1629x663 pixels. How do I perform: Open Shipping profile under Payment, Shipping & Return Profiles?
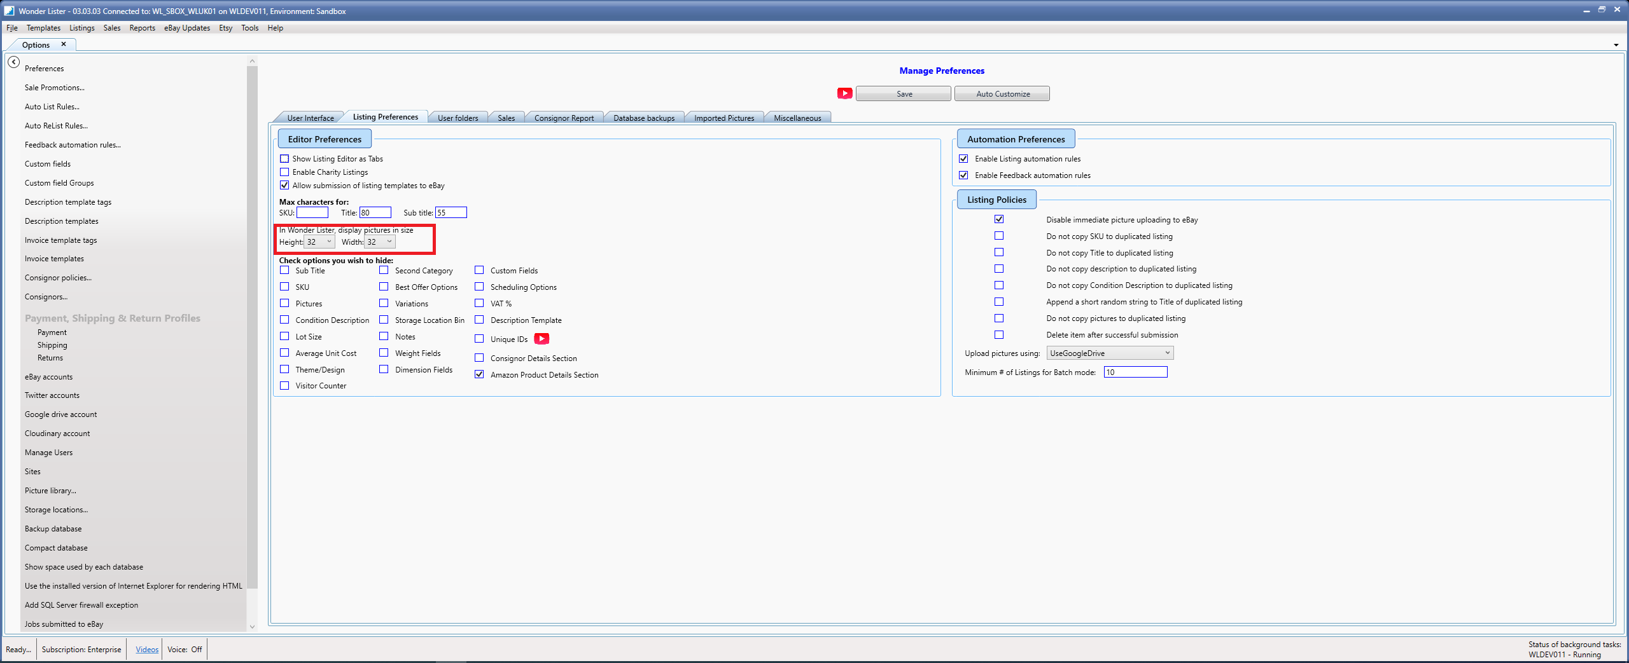(52, 345)
